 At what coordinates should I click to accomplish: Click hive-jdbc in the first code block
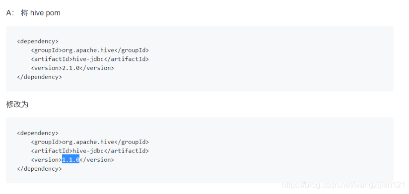pyautogui.click(x=88, y=59)
